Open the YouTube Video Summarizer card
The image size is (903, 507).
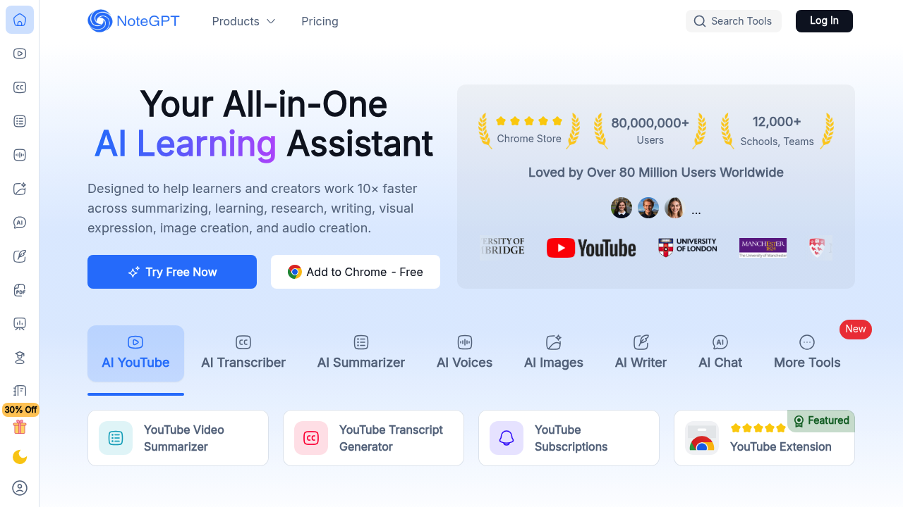click(x=178, y=438)
